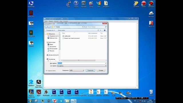Select Компьютер in the navigation pane
183x103 pixels.
pos(51,59)
